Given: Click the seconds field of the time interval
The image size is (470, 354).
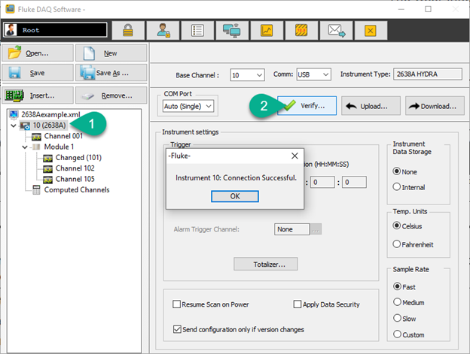Looking at the screenshot, I should pos(354,182).
